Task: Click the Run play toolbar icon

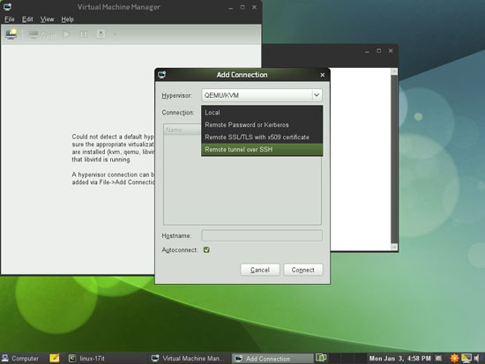Action: (x=66, y=34)
